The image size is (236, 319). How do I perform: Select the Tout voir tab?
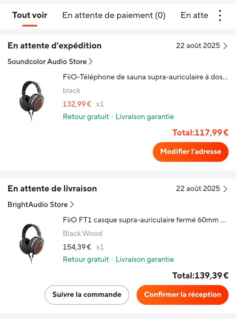(x=30, y=15)
